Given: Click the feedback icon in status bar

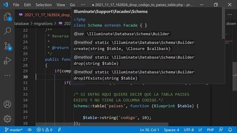Looking at the screenshot, I should [221, 130].
